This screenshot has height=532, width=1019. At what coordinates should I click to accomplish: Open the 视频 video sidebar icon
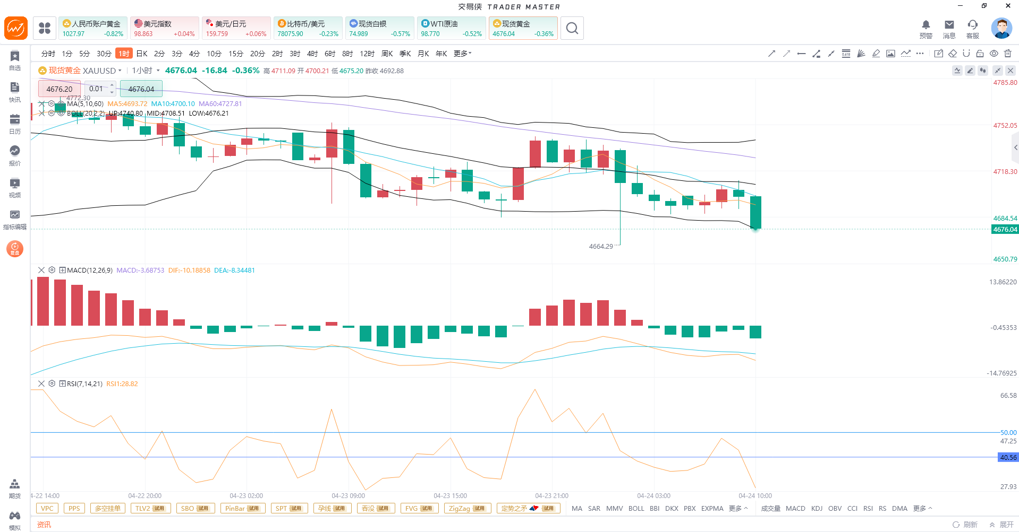point(15,188)
